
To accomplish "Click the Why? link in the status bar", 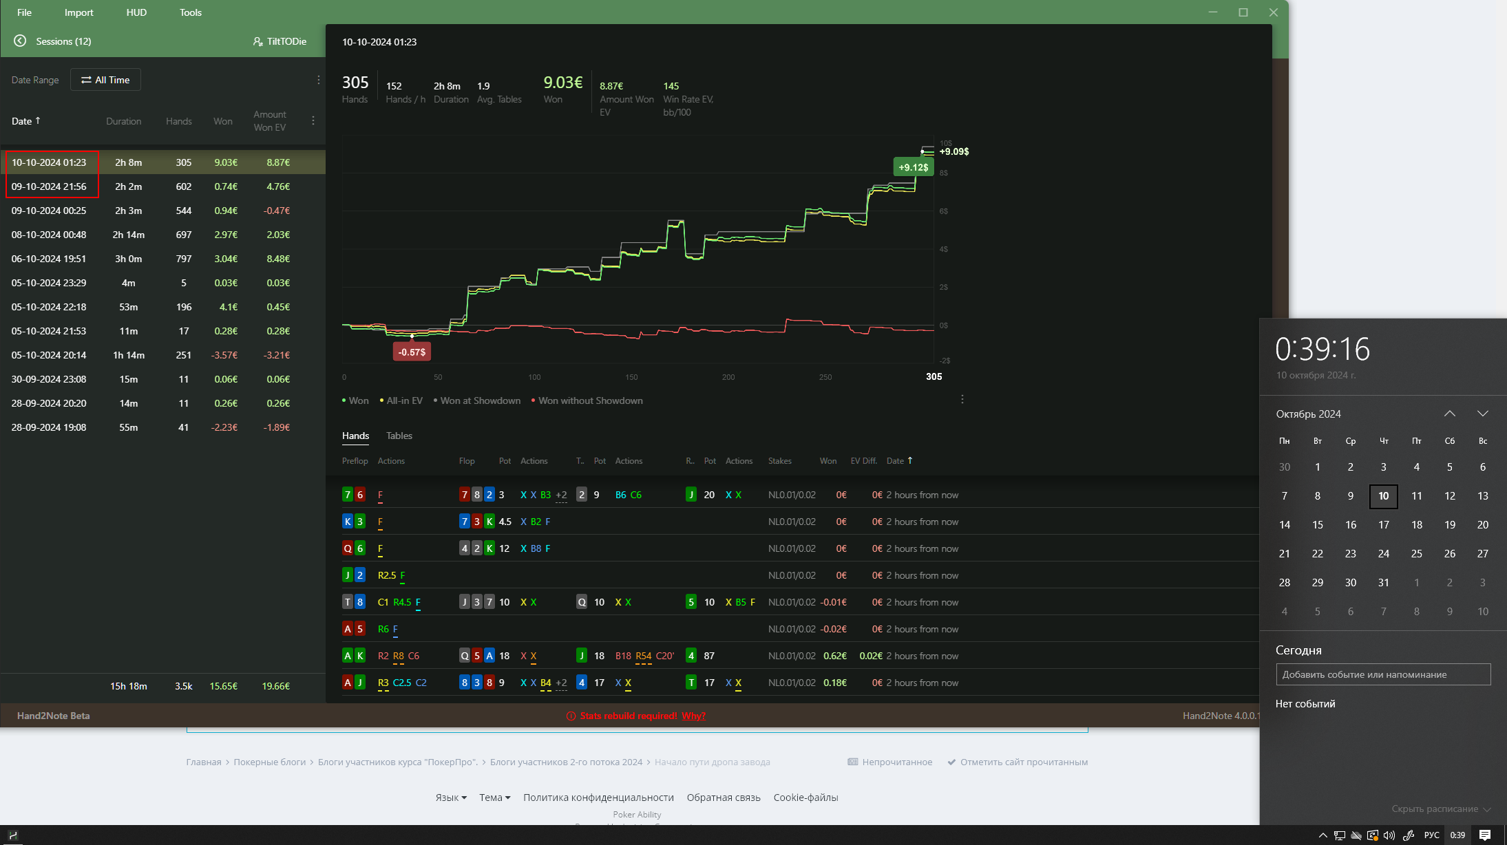I will [x=693, y=716].
